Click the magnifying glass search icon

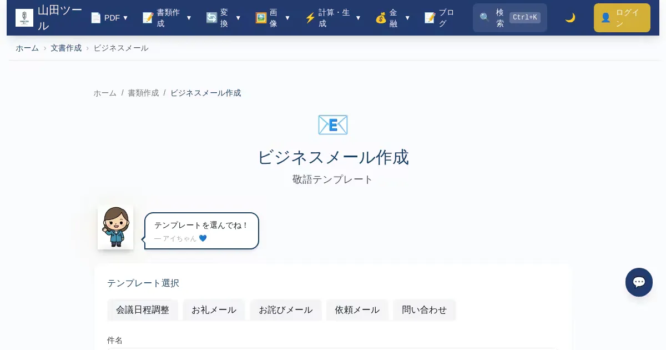pos(485,18)
